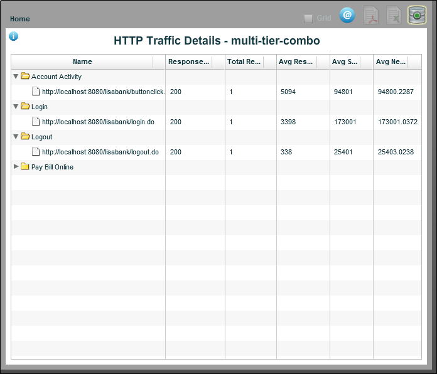Click the Pay Bill Online folder icon
Image resolution: width=437 pixels, height=374 pixels.
(x=25, y=166)
